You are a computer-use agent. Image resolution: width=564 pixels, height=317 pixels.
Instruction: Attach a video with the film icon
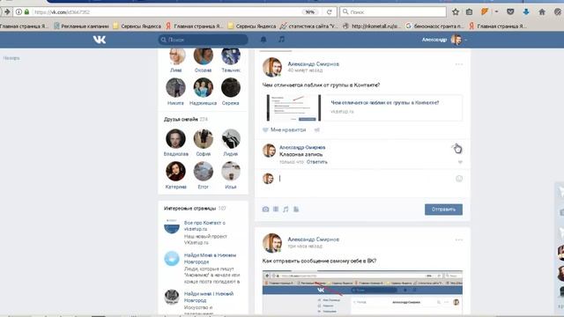(276, 210)
